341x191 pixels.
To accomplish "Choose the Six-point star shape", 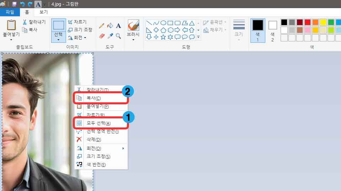I will coord(170,37).
